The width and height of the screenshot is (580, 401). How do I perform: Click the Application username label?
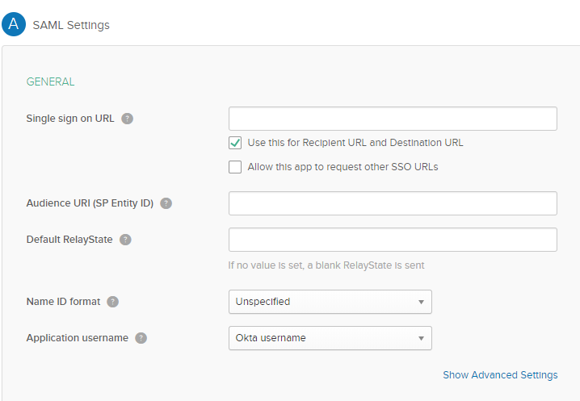pos(78,338)
